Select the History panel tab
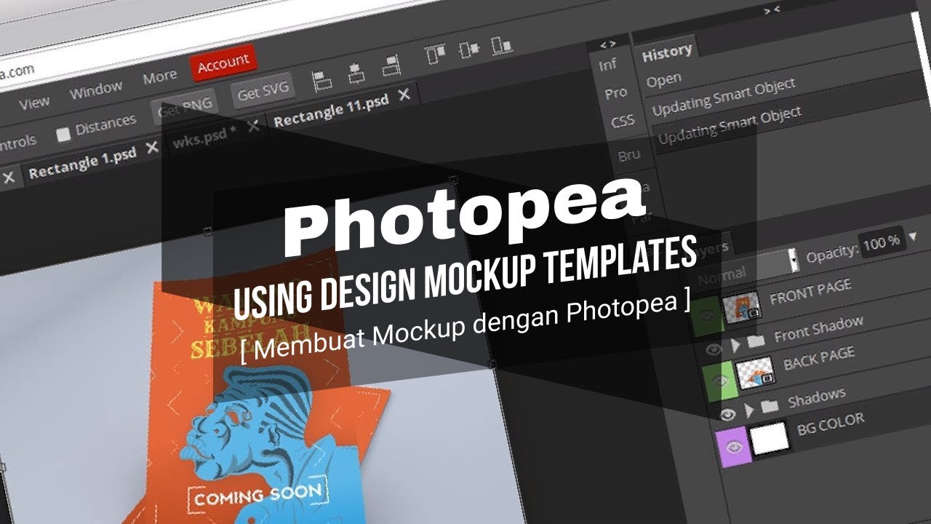Viewport: 931px width, 524px height. 667,52
